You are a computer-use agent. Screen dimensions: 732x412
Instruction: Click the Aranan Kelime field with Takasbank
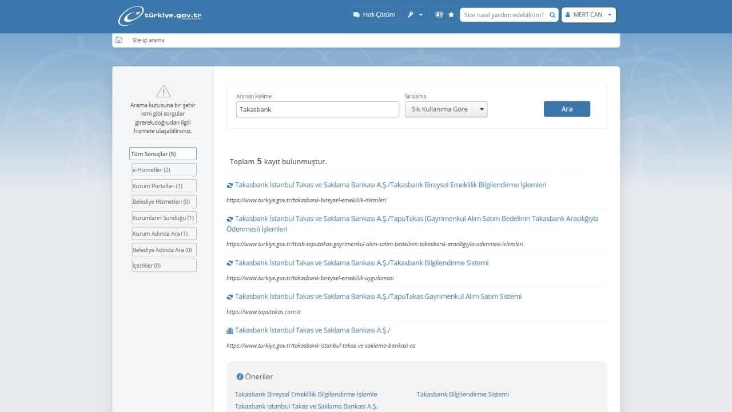coord(317,109)
